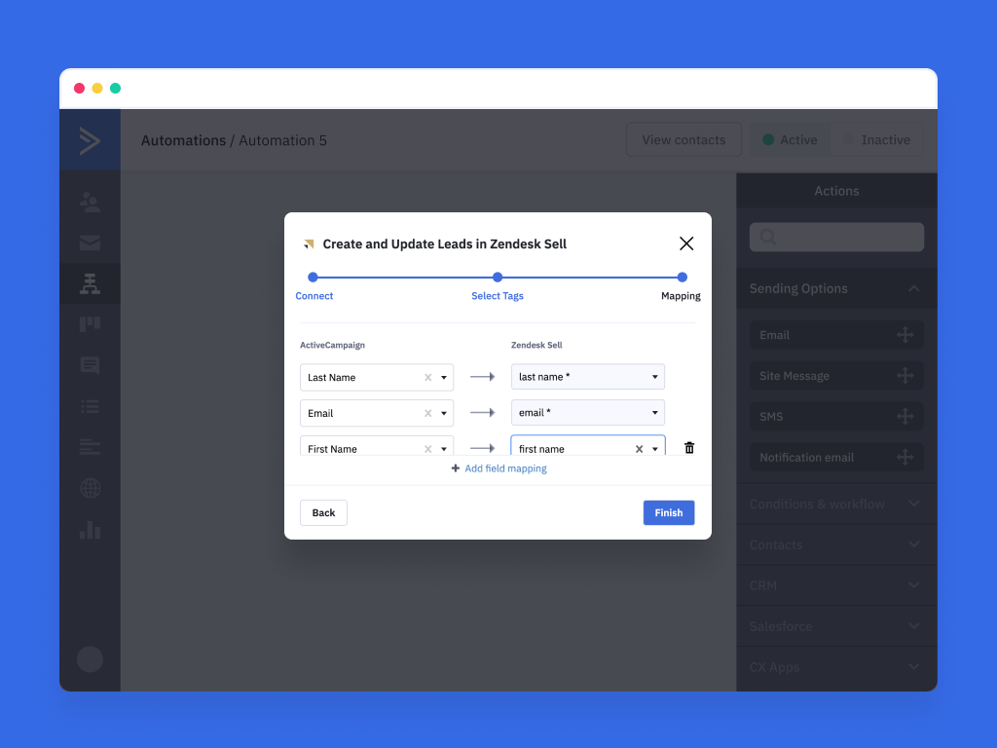The width and height of the screenshot is (997, 748).
Task: Set automation status to Inactive
Action: pyautogui.click(x=876, y=140)
